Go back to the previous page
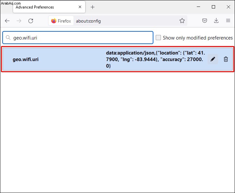 point(7,21)
